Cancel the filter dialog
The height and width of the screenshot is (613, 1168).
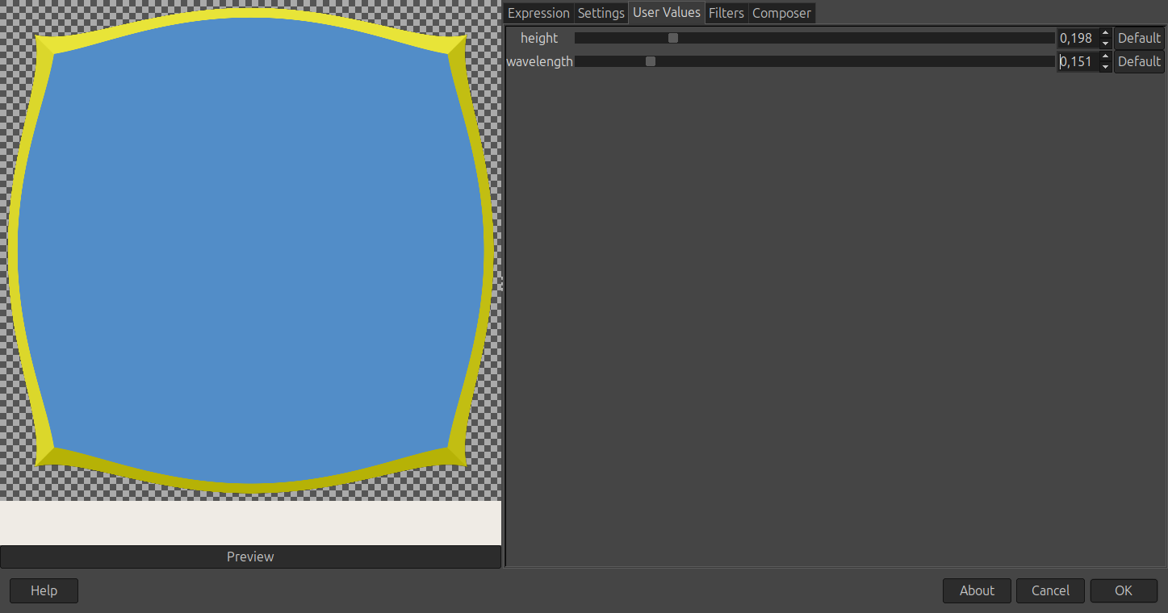(1050, 590)
